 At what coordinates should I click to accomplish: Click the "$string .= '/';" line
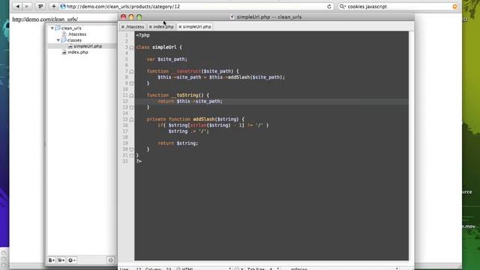click(x=188, y=131)
